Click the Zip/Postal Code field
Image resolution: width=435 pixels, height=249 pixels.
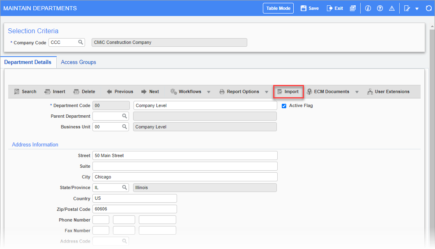click(135, 209)
